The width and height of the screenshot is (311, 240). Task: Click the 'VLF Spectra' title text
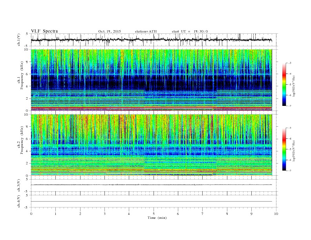[x=44, y=31]
